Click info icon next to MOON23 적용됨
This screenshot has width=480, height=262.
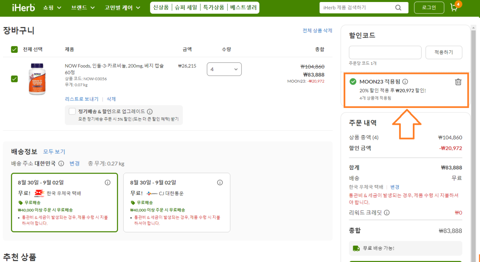(x=405, y=81)
